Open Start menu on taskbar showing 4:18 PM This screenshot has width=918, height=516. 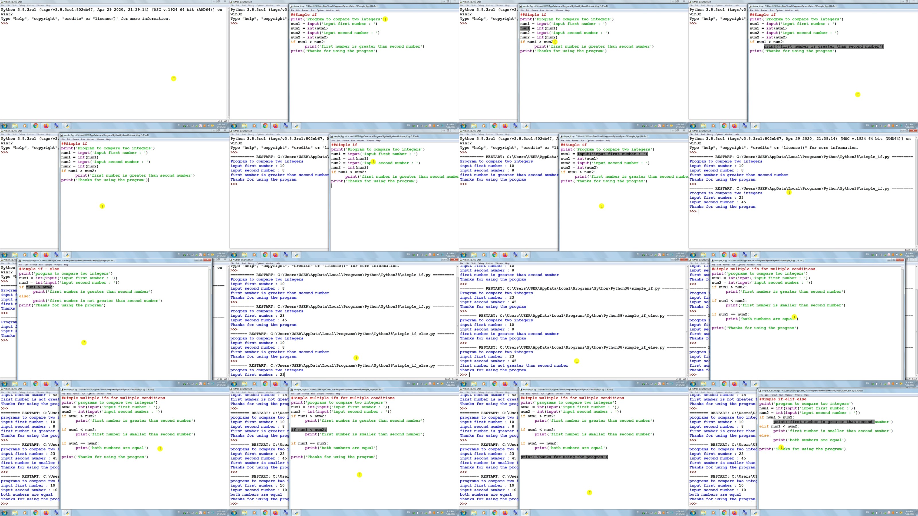pyautogui.click(x=4, y=126)
